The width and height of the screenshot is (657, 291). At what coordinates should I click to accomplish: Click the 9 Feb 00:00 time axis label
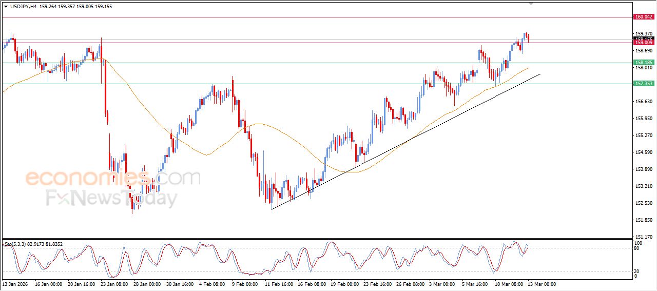(245, 284)
